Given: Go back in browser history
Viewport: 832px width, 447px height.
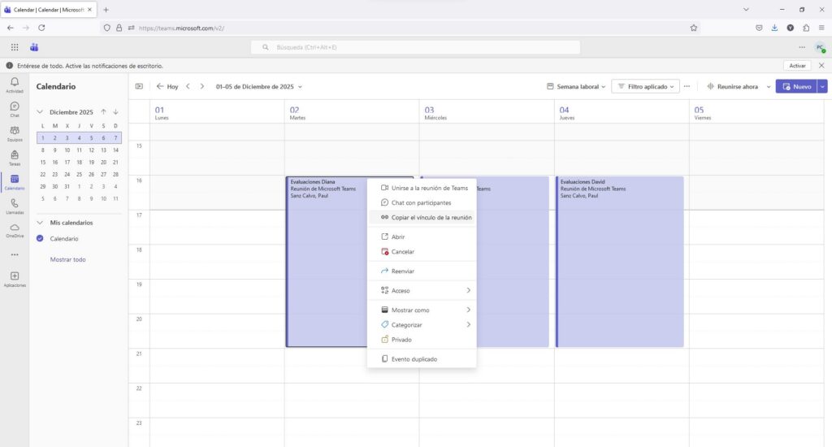Looking at the screenshot, I should (x=11, y=28).
